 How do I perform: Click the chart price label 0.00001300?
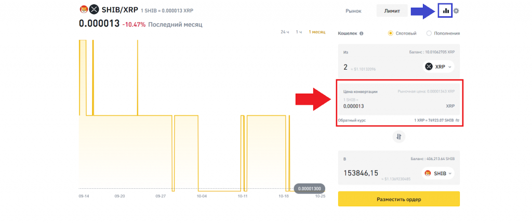click(x=310, y=188)
